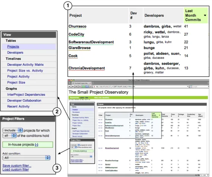Open the zoom level dropdown in browser status bar
The image size is (212, 177).
[x=208, y=175]
